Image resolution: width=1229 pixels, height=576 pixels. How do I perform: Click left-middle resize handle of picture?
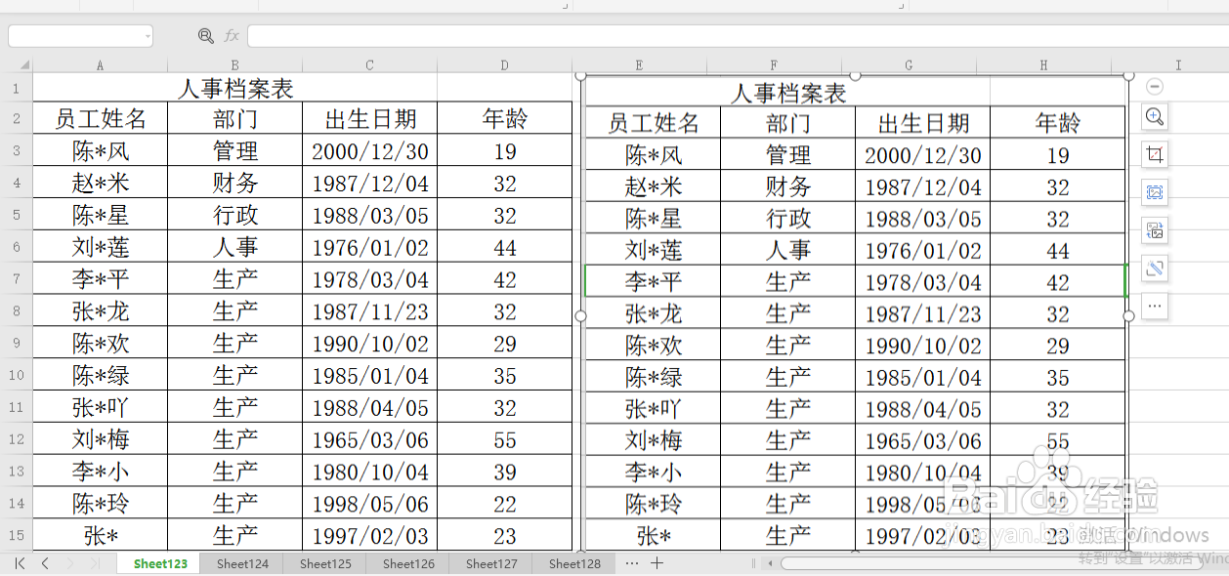pos(581,315)
